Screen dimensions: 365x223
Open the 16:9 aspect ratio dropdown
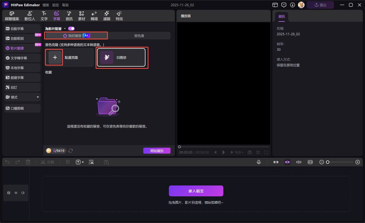click(239, 152)
